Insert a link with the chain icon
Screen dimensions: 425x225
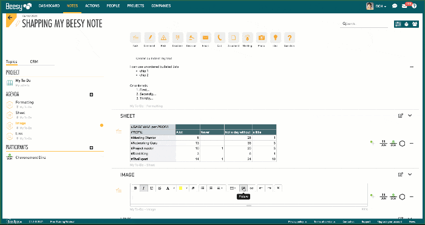pos(251,188)
